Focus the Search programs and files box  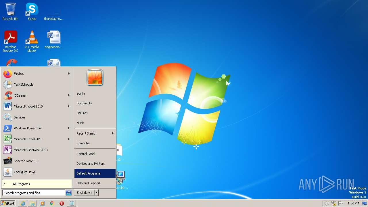pos(34,193)
